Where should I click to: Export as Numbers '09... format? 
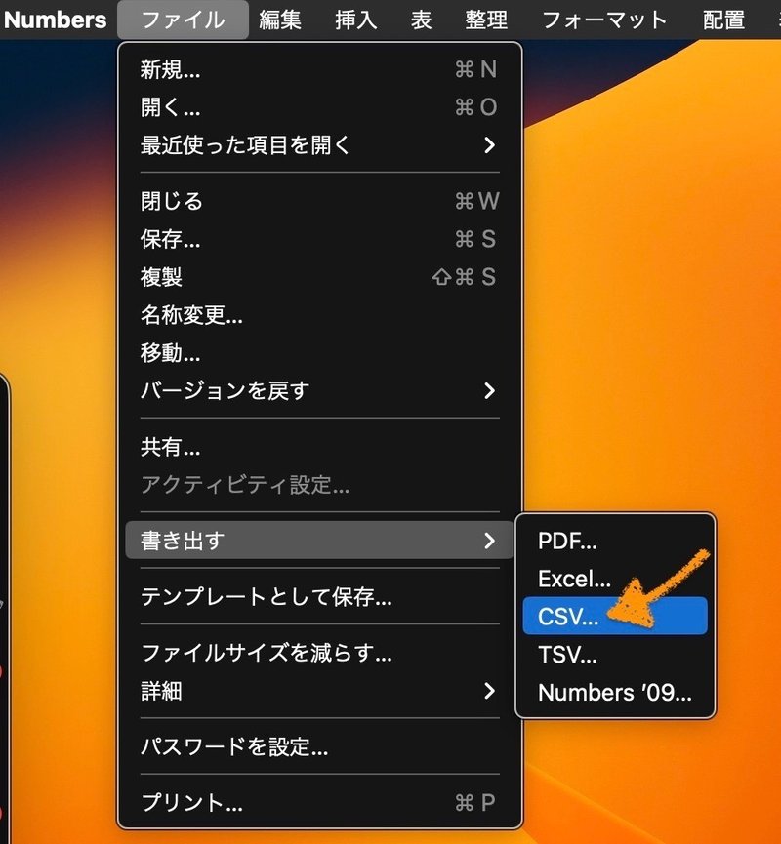pyautogui.click(x=615, y=692)
